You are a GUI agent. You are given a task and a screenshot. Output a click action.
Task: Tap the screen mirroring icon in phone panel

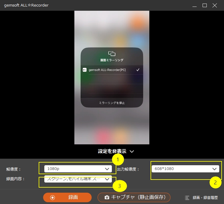[x=112, y=54]
